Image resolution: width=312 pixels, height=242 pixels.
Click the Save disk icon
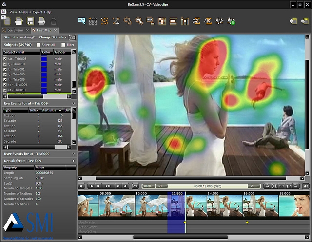click(30, 21)
